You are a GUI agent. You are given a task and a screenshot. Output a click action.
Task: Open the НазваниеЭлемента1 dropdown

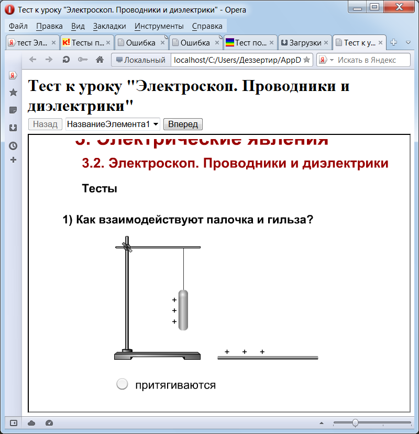113,124
